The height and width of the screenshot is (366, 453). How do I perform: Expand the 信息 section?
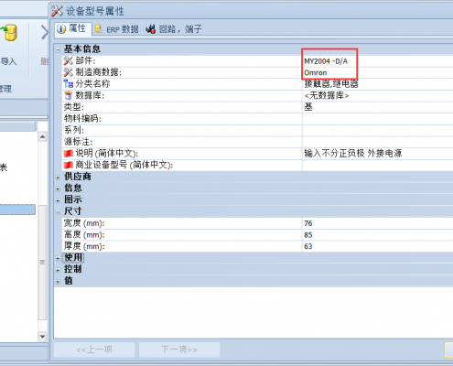tap(58, 188)
